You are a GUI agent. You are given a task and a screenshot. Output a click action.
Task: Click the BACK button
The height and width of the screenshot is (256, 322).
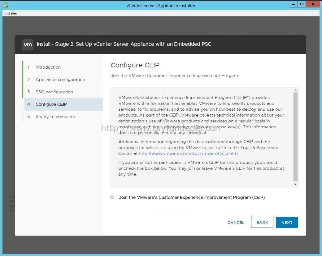pos(262,222)
